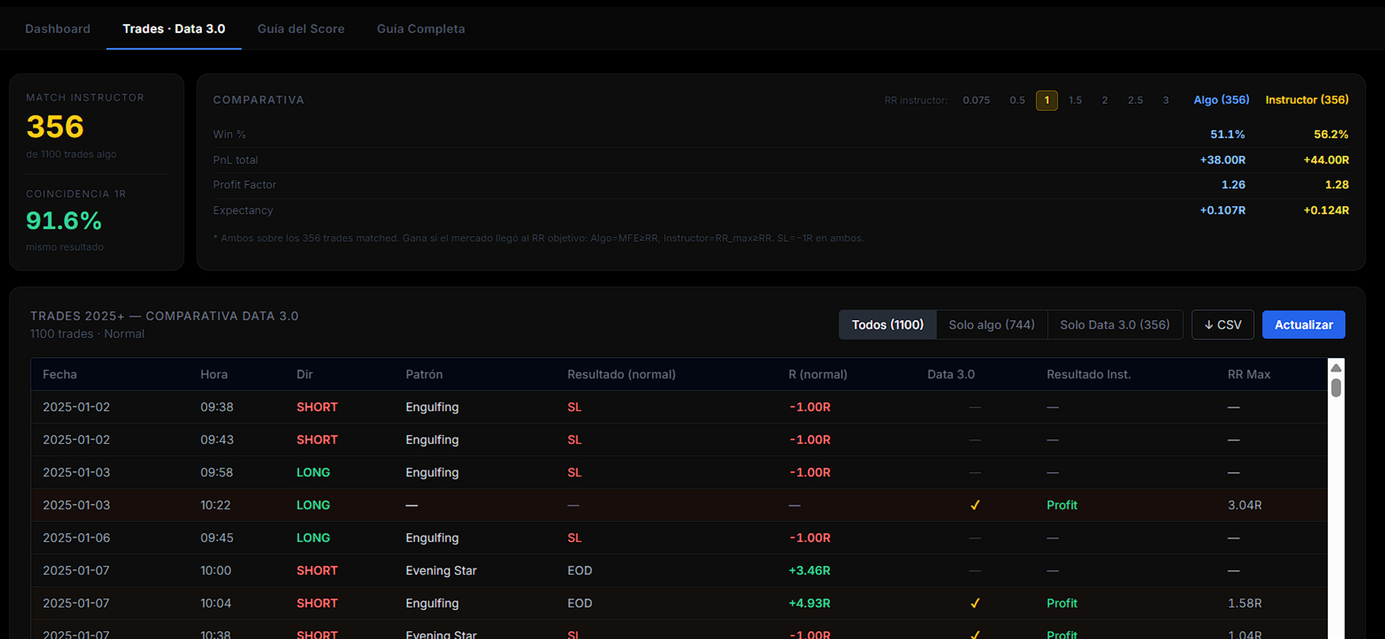Click the scrollbar up arrow on the table
1385x639 pixels.
[x=1336, y=368]
